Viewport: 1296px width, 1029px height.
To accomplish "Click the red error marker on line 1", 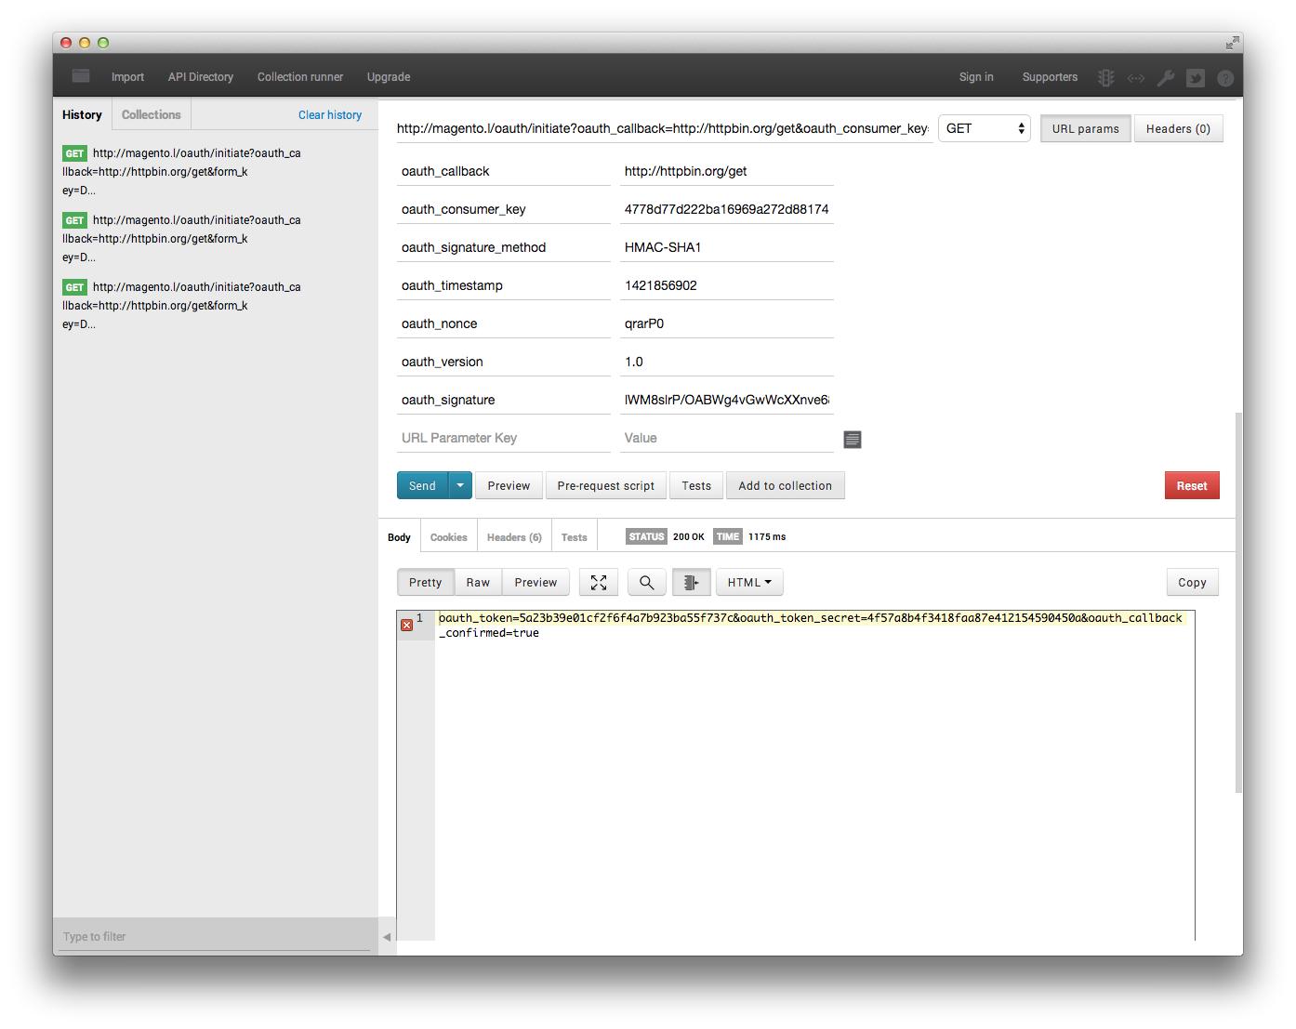I will point(406,625).
